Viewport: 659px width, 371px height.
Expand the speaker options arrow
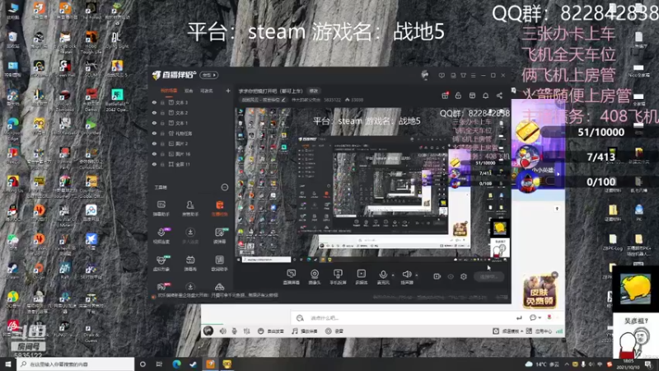(417, 275)
